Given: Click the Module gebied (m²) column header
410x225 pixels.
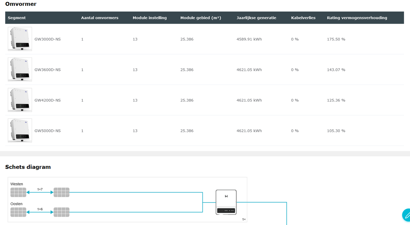Looking at the screenshot, I should click(x=201, y=18).
